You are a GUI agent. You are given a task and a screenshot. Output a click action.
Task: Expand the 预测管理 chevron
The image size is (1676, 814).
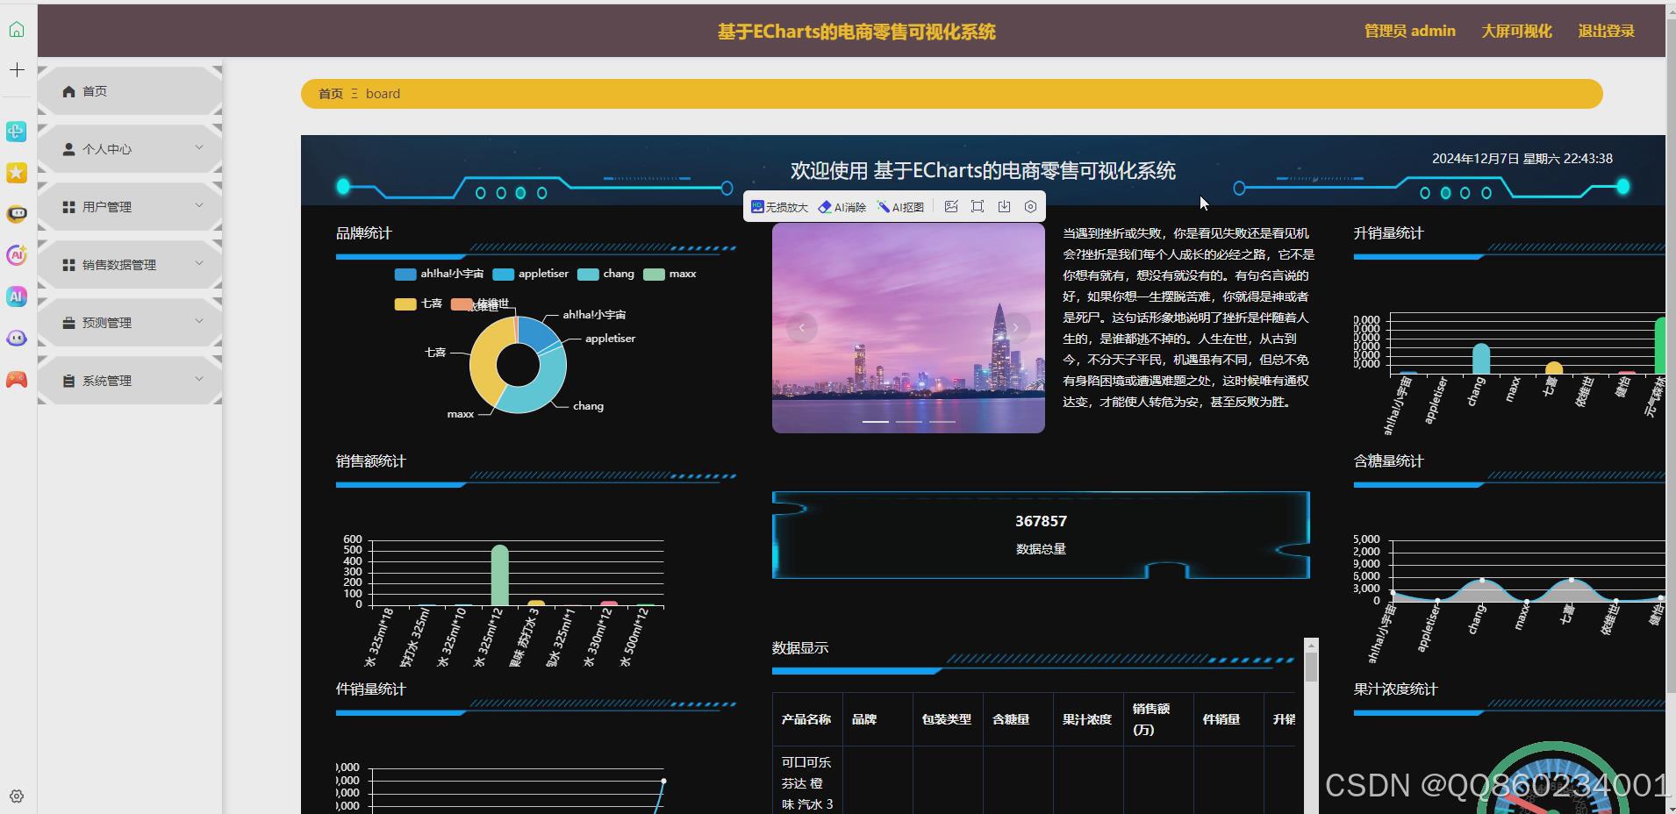199,321
